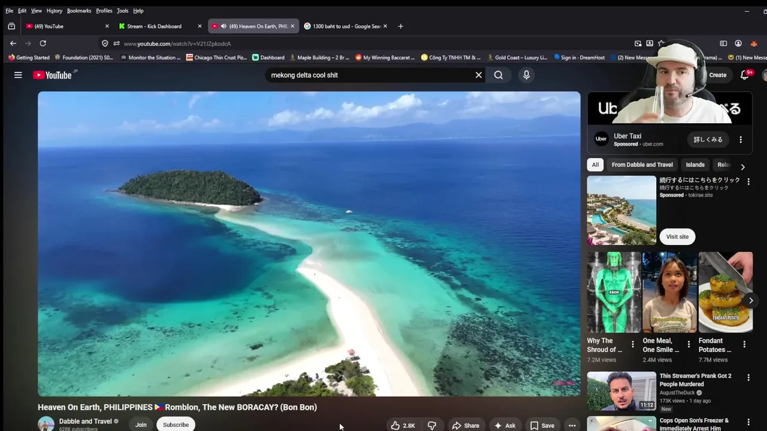This screenshot has width=767, height=431.
Task: Click the video player to pause
Action: [x=309, y=244]
